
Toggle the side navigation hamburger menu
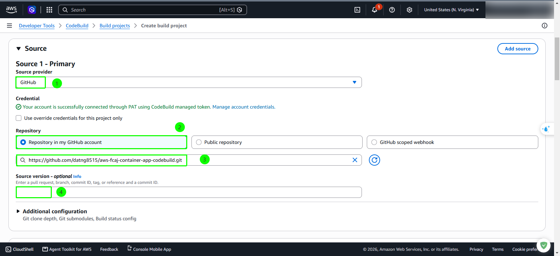click(x=9, y=26)
